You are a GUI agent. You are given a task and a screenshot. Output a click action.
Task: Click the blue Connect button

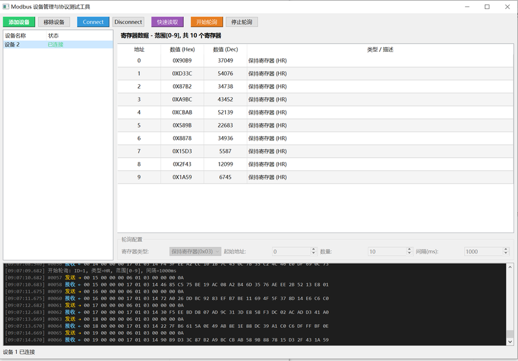click(x=93, y=22)
